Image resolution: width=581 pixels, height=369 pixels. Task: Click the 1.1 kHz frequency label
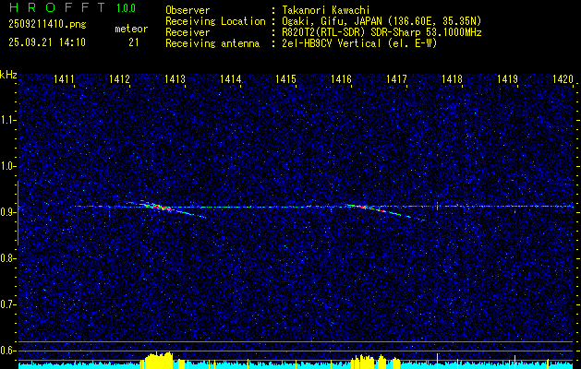tap(6, 120)
